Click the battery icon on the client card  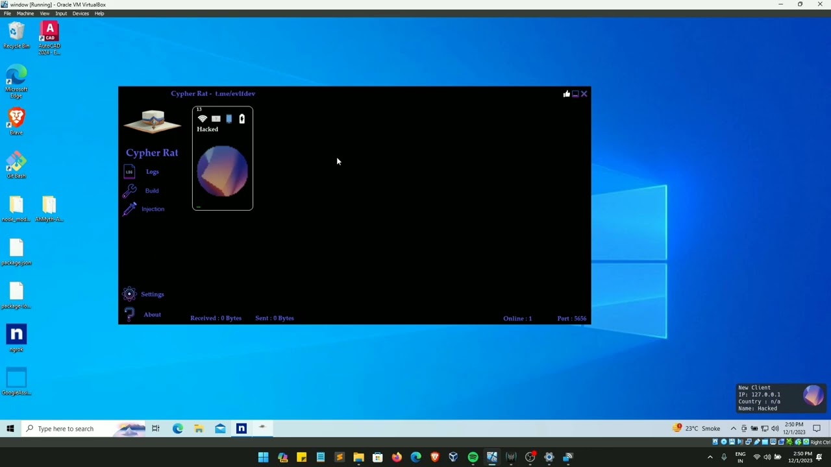tap(242, 119)
